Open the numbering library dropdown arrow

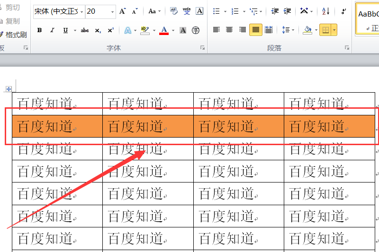244,11
